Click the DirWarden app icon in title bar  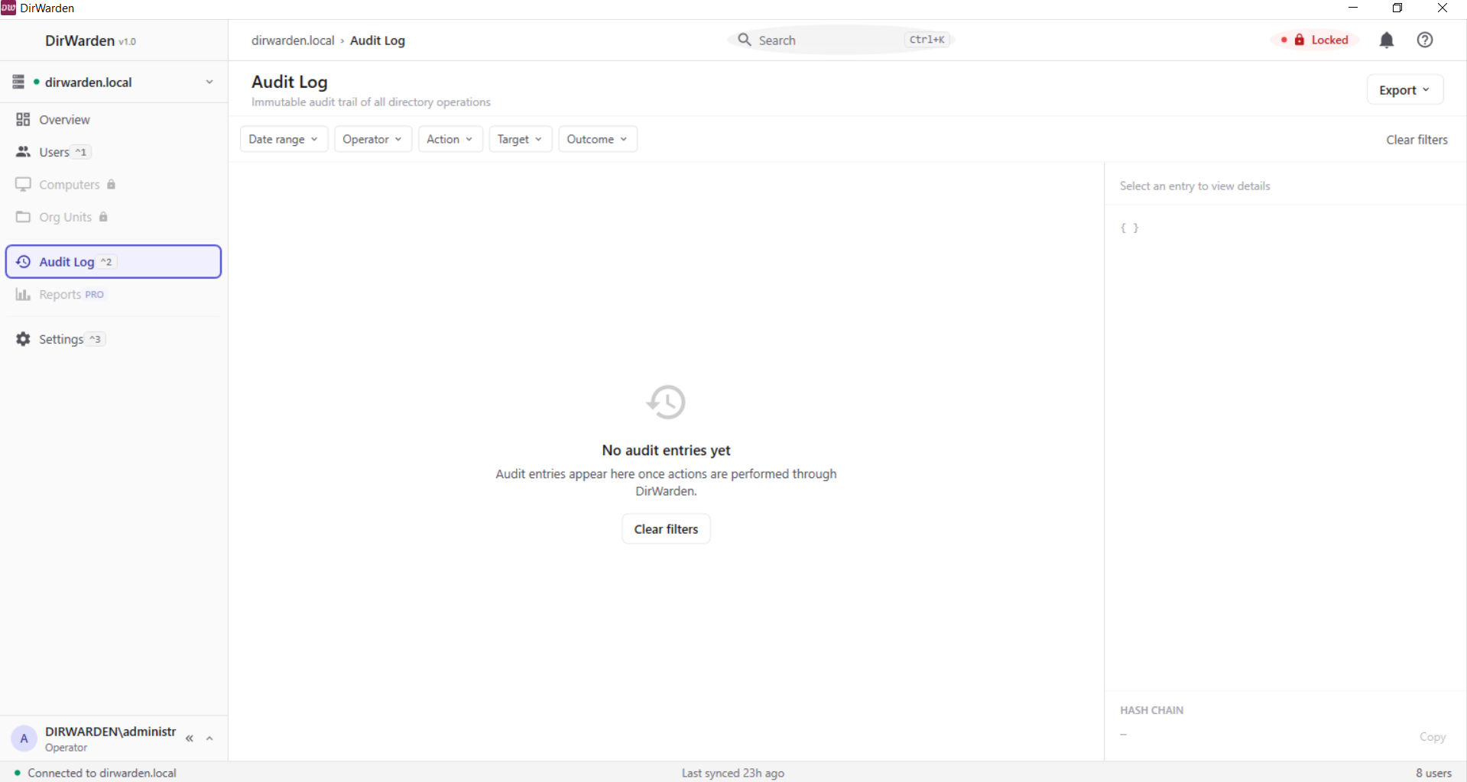(x=8, y=8)
